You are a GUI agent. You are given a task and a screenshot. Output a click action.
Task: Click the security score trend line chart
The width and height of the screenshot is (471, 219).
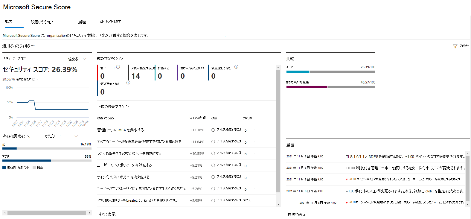pos(53,105)
